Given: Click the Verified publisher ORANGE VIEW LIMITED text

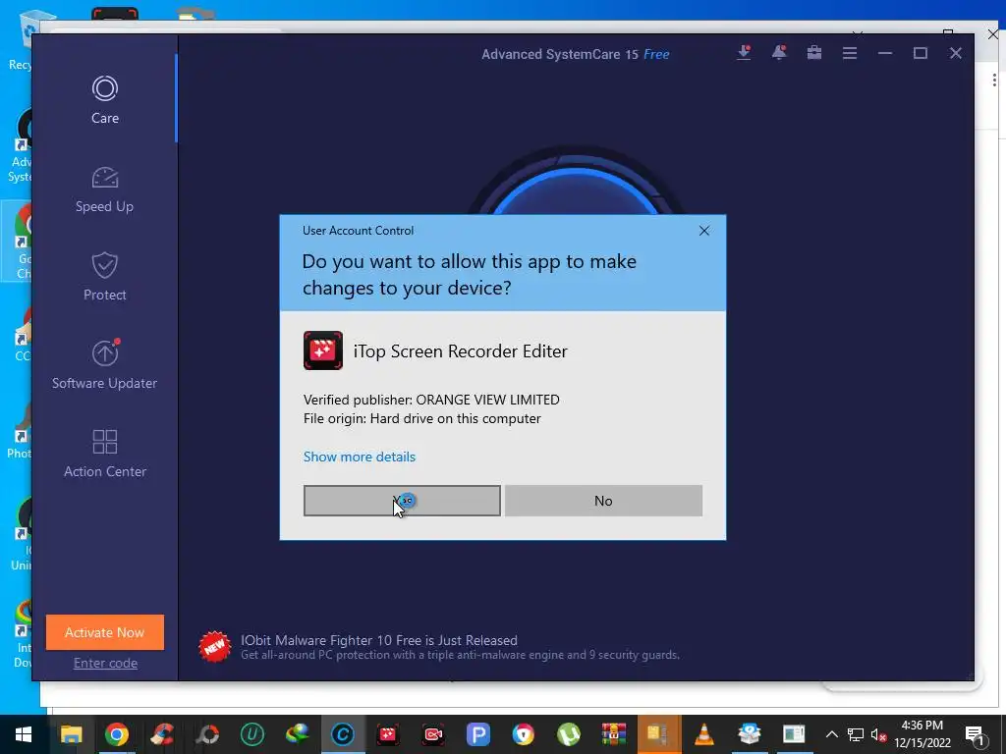Looking at the screenshot, I should click(431, 400).
